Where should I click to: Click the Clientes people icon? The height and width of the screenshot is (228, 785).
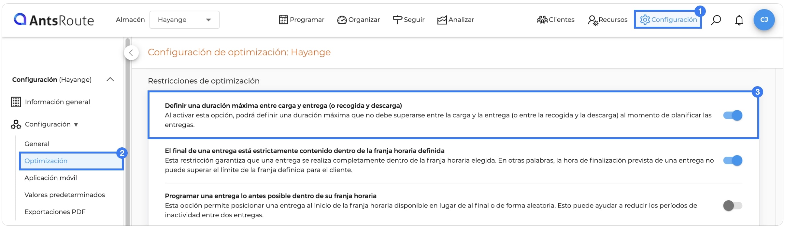[x=542, y=20]
